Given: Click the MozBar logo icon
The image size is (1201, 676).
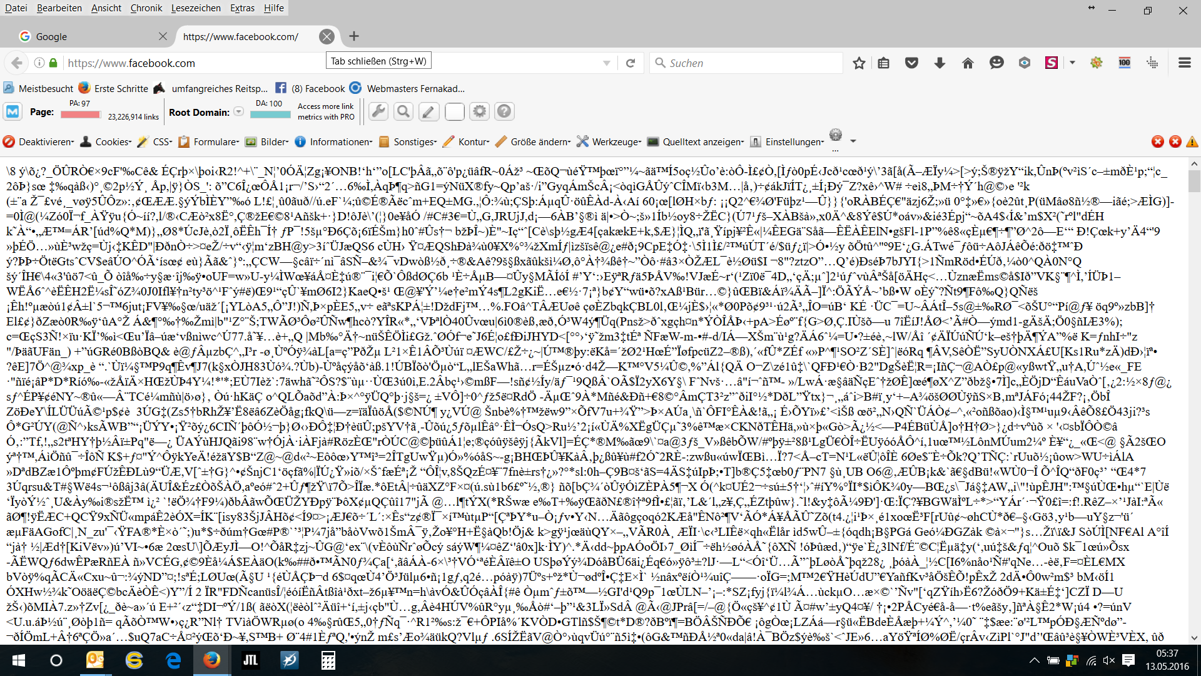Looking at the screenshot, I should pos(13,112).
